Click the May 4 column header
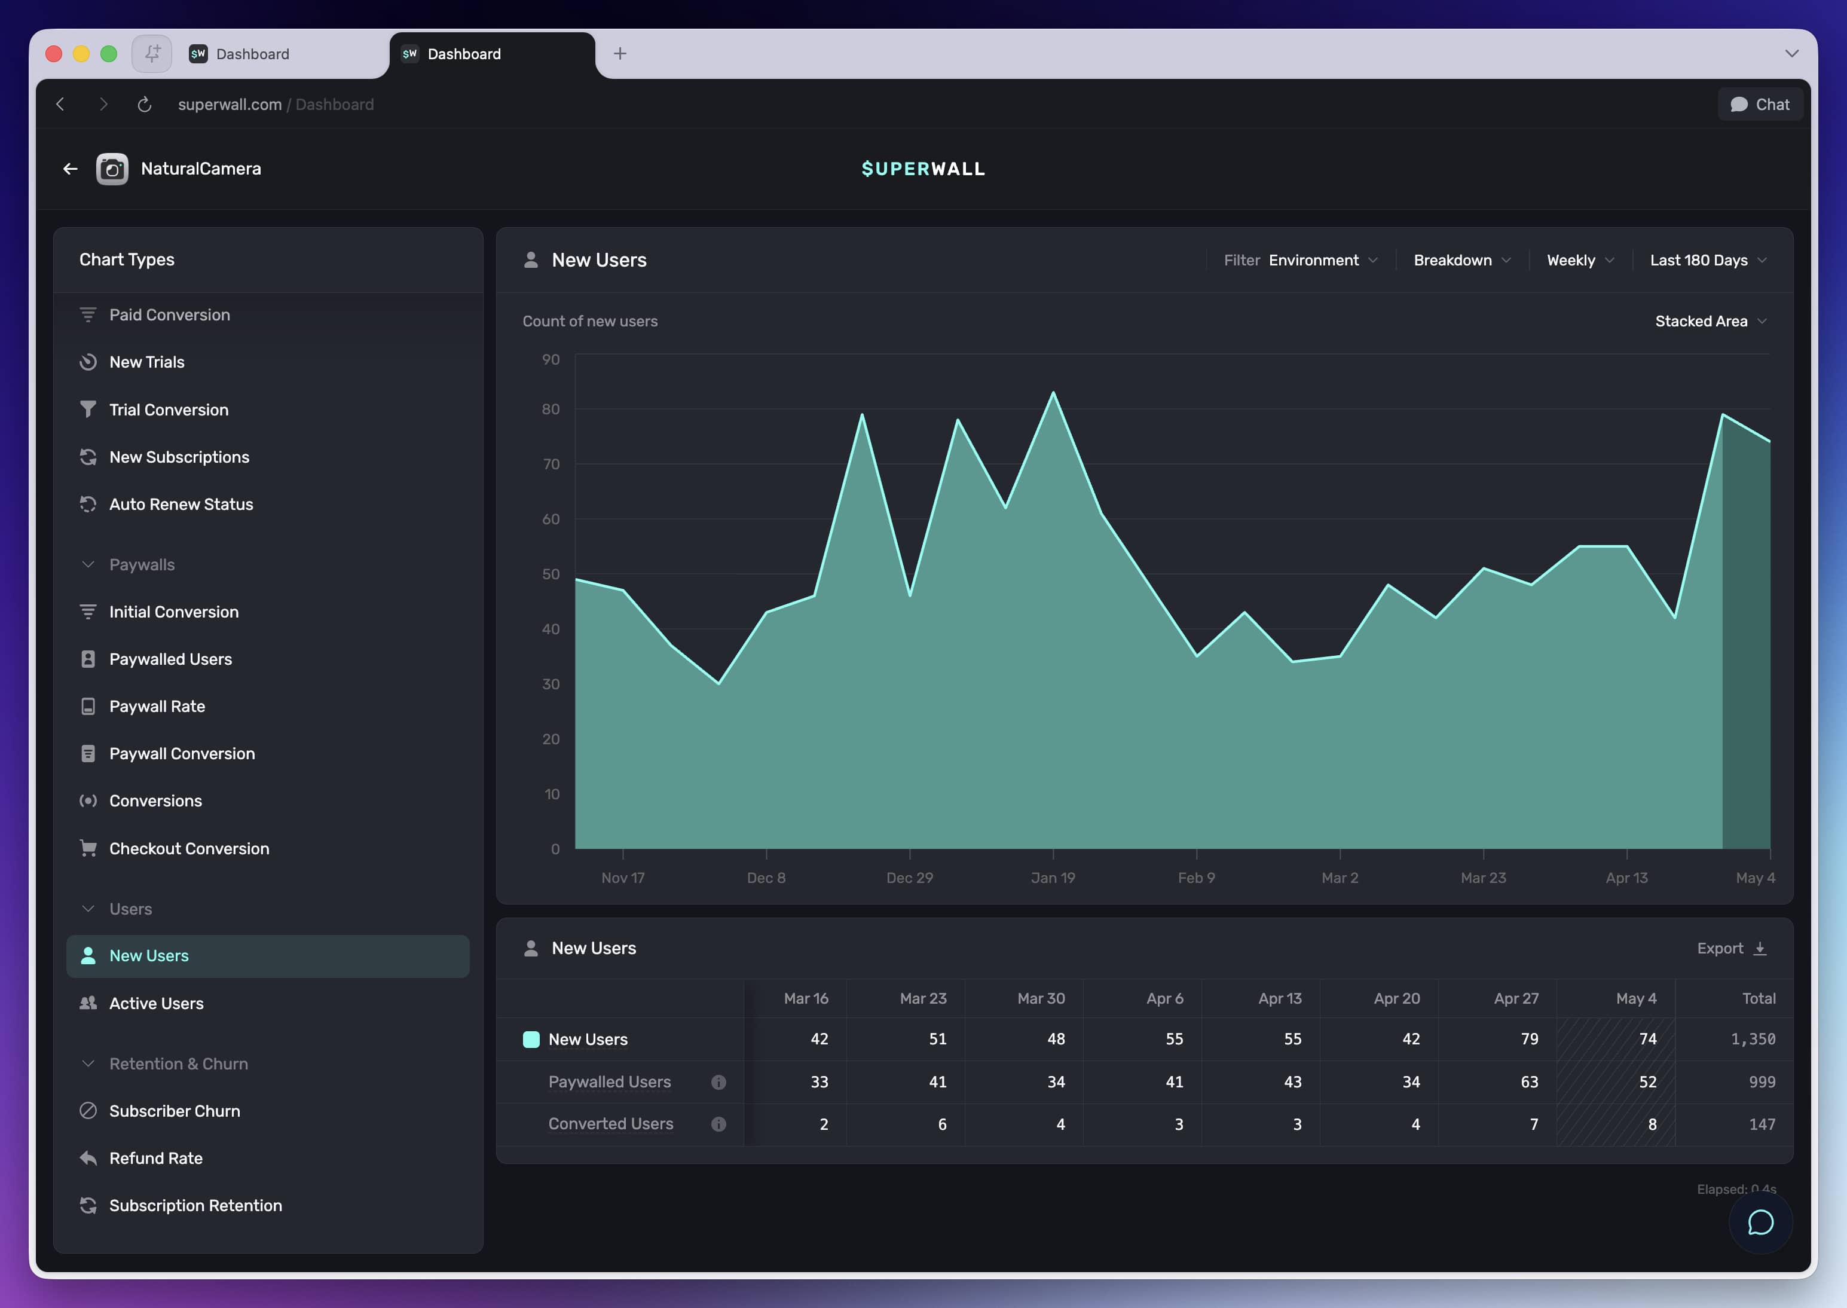 (1636, 999)
